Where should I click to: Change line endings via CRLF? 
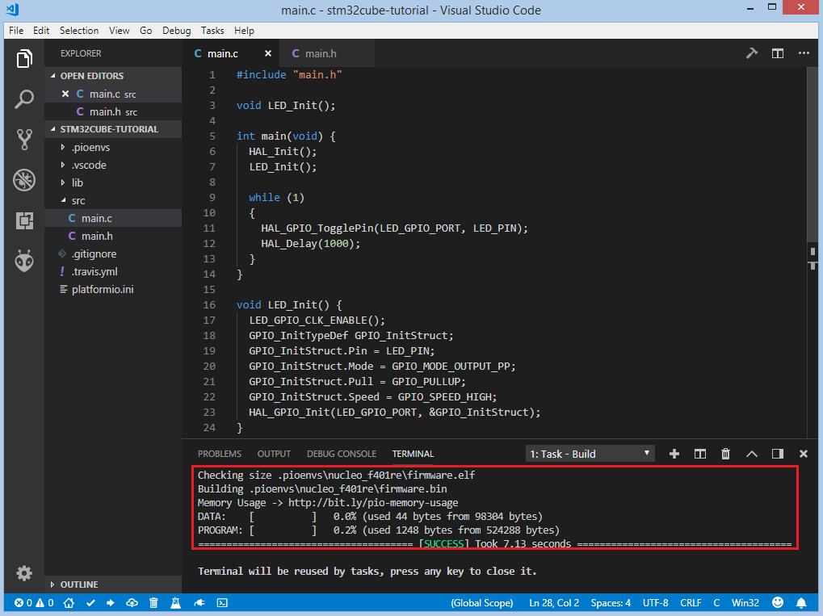[691, 603]
